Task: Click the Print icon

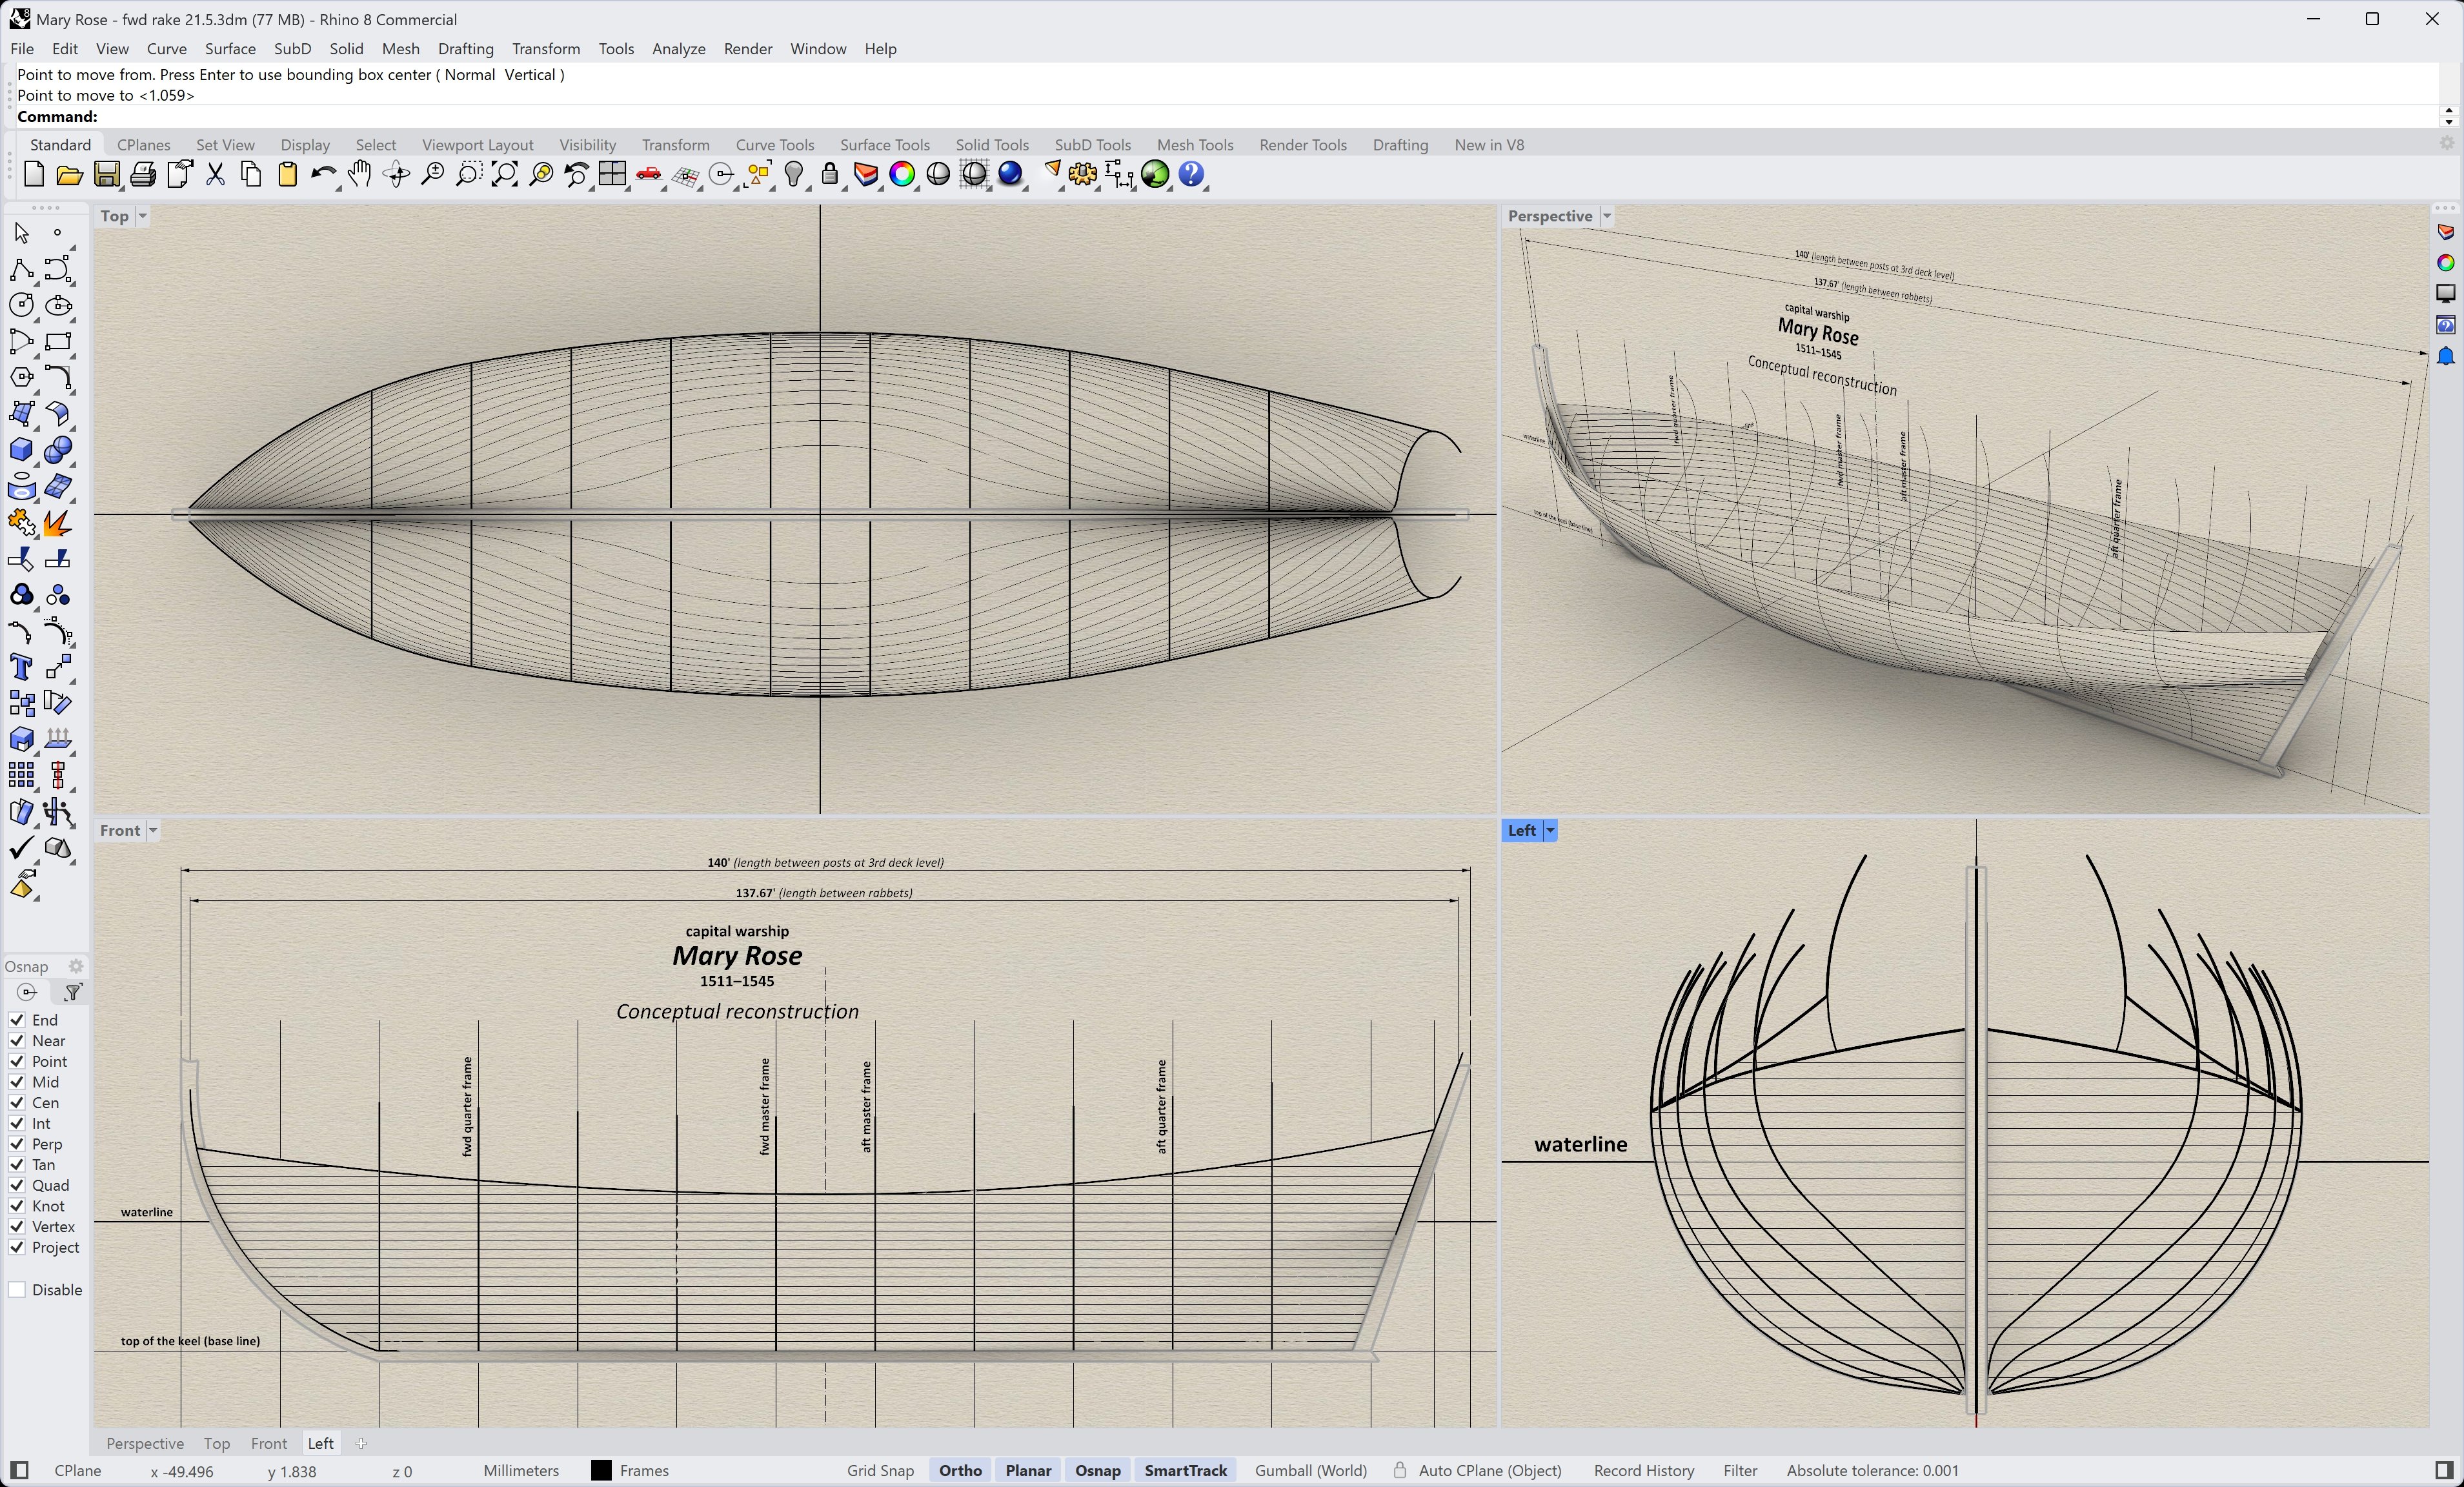Action: [143, 175]
